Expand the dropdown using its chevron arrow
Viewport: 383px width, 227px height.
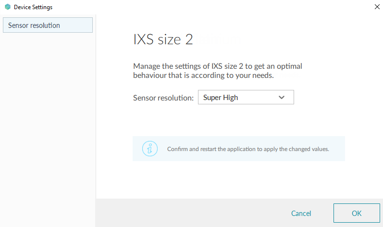[282, 97]
